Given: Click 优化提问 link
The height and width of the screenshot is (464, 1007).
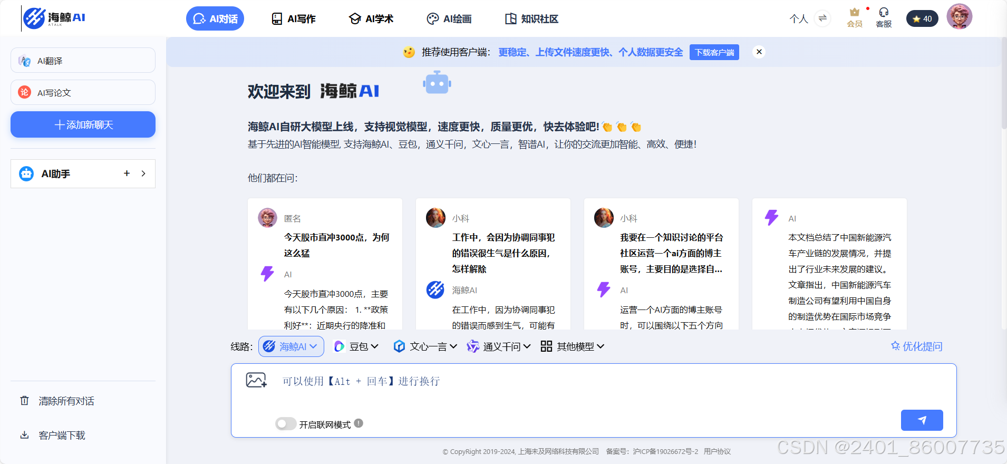Looking at the screenshot, I should [917, 346].
